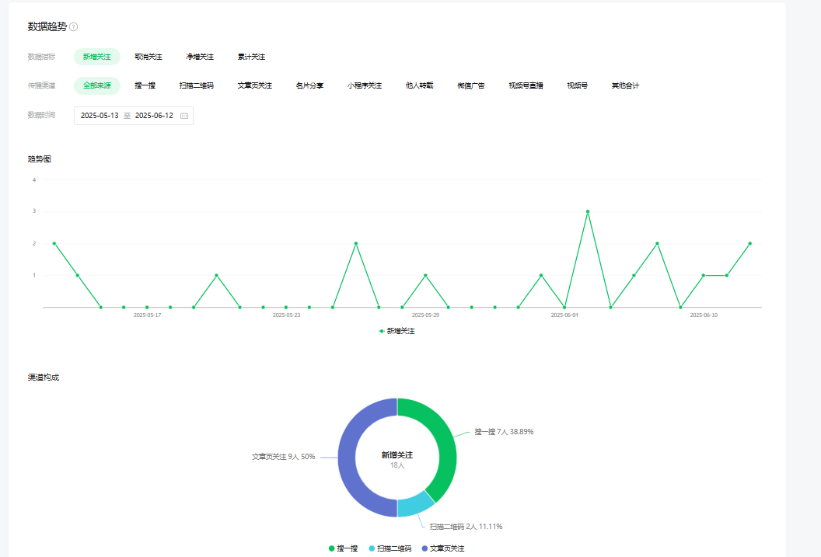Click the first data point on the trend line

coord(54,244)
